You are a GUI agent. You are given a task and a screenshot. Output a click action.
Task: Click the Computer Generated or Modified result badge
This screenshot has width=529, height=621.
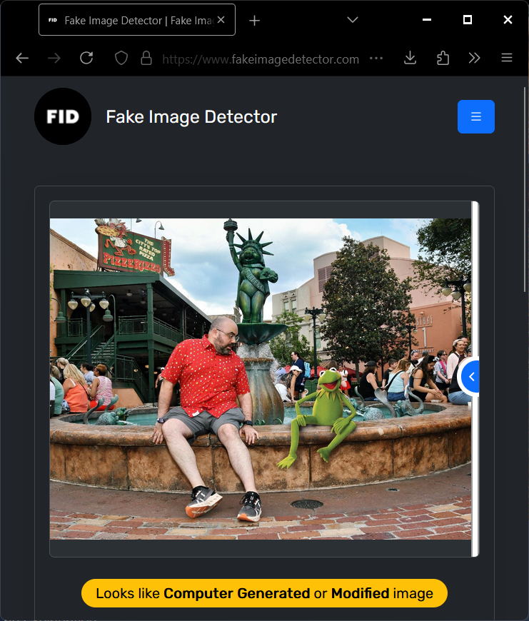point(264,593)
